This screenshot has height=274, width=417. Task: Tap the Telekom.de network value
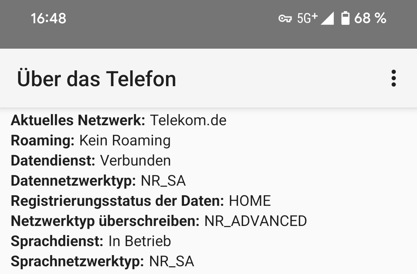coord(188,120)
